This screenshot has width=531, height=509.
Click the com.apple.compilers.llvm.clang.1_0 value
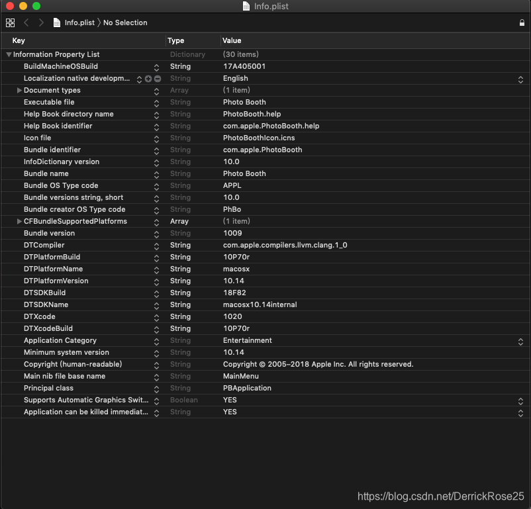[x=285, y=245]
